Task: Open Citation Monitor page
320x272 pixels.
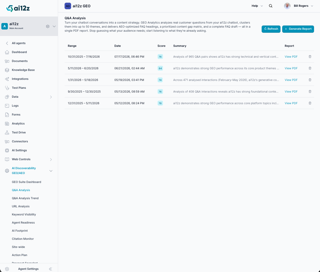Action: click(23, 239)
